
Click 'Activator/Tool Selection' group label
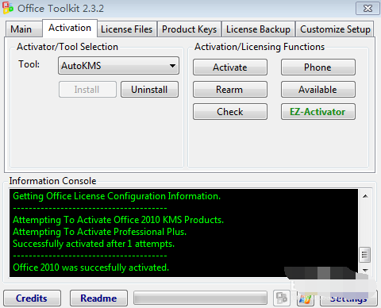click(67, 47)
